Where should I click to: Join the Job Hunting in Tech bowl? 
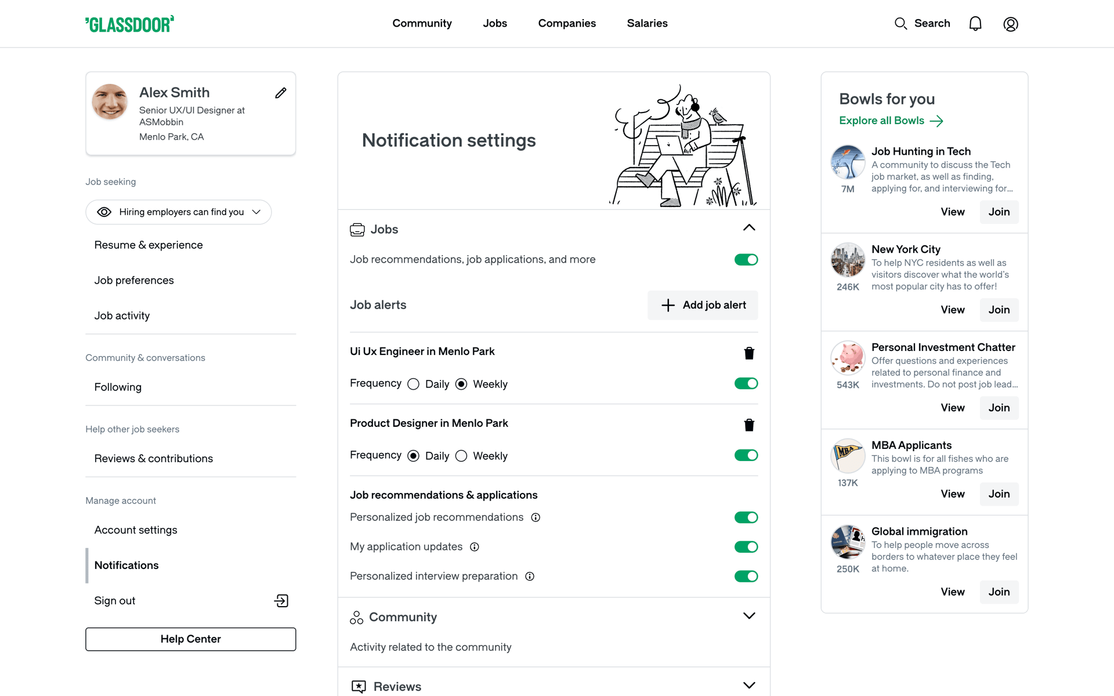coord(999,212)
